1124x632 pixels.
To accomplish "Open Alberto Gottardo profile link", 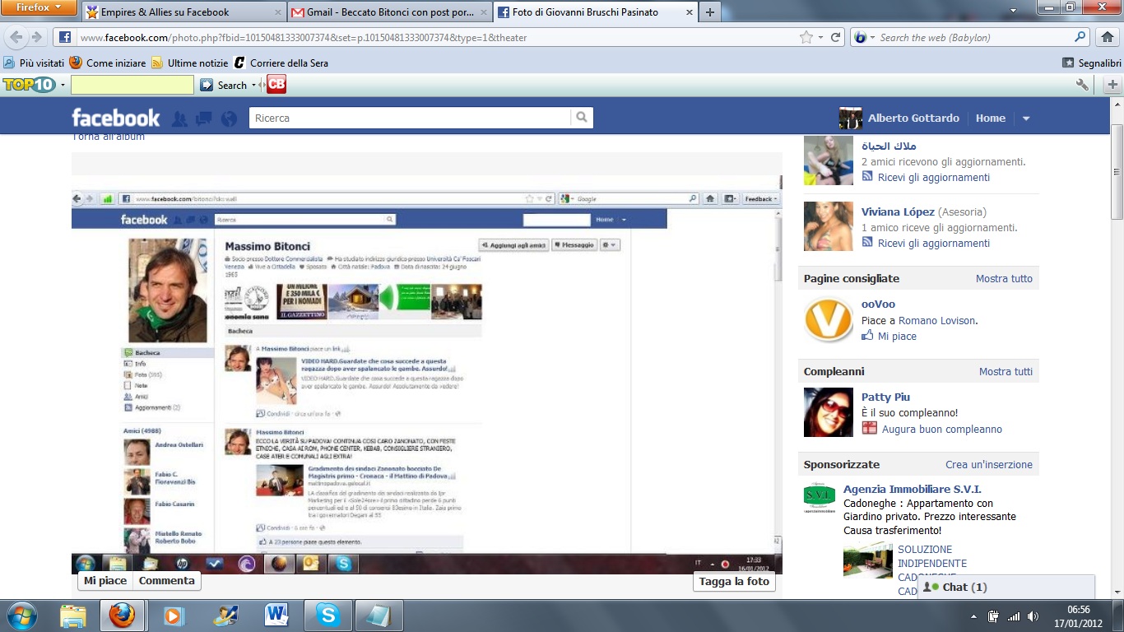I will point(913,118).
